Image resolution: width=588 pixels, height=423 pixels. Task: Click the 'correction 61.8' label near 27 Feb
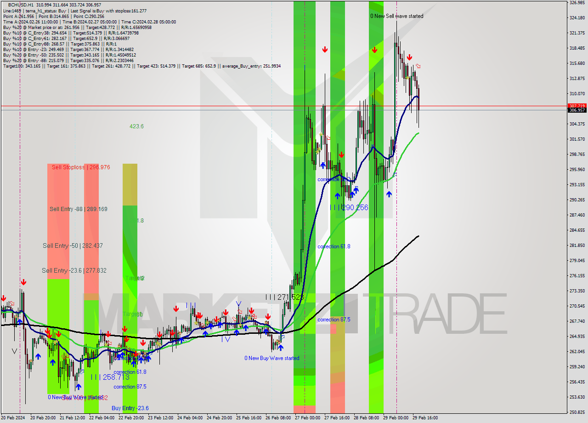point(334,247)
